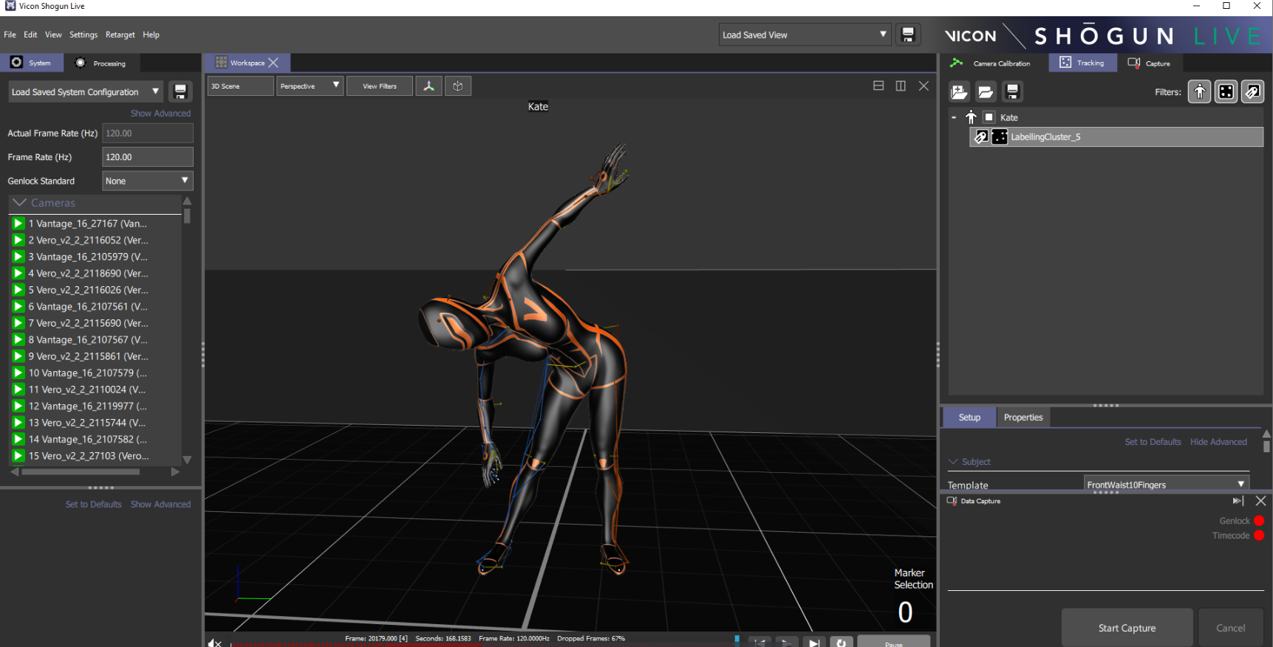Split the workspace view horizontally

click(878, 86)
